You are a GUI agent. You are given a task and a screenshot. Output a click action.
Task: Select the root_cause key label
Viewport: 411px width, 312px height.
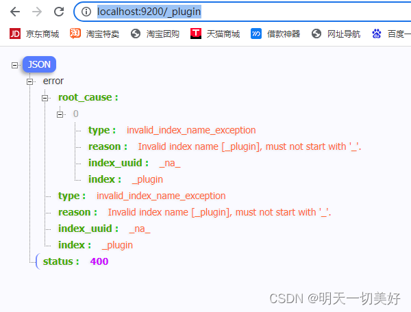click(88, 98)
